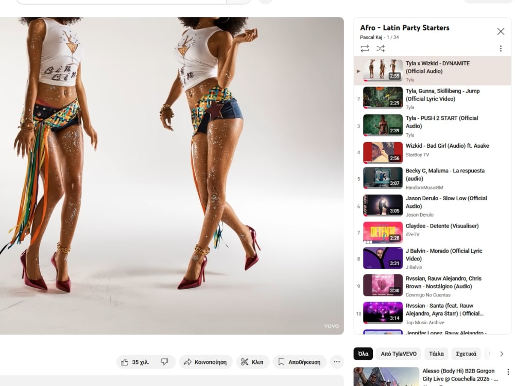Click d2eTV channel name
This screenshot has height=386, width=515.
pos(413,235)
